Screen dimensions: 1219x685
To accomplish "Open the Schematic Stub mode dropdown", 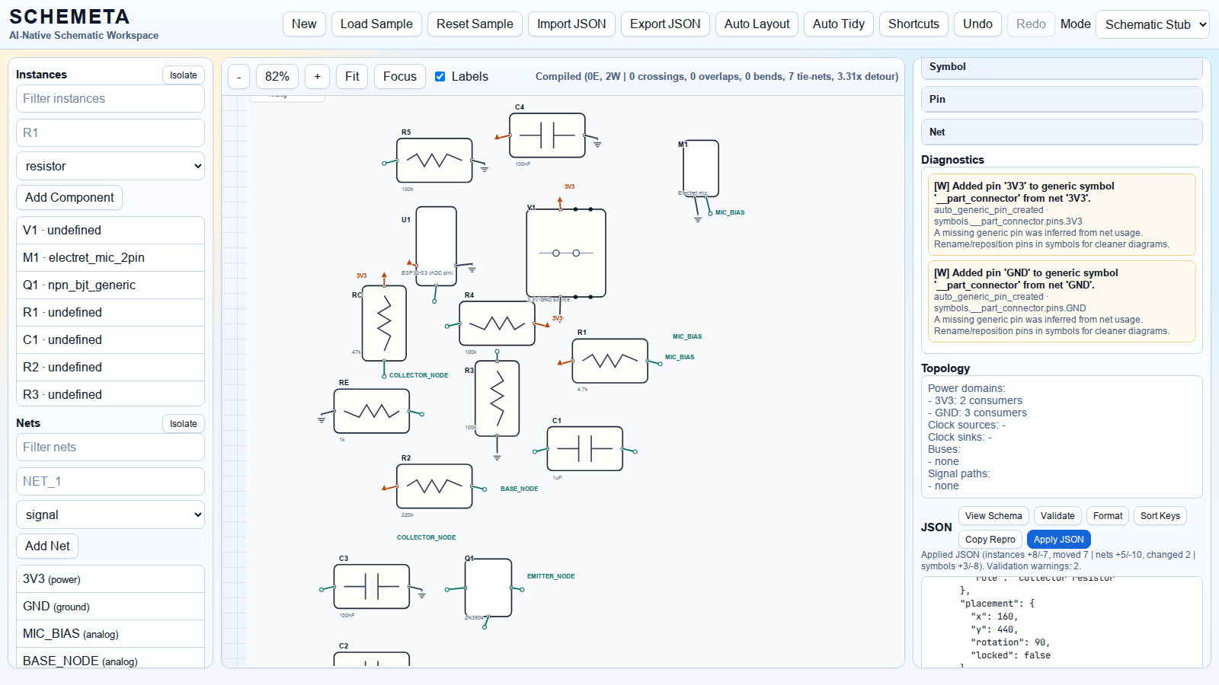I will click(x=1152, y=24).
